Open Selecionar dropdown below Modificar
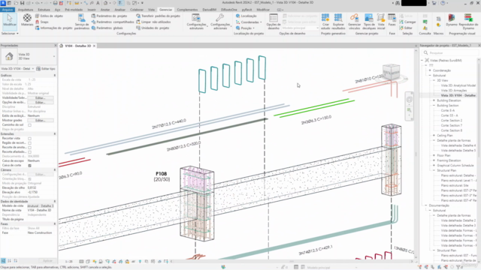This screenshot has width=481, height=270. click(10, 33)
